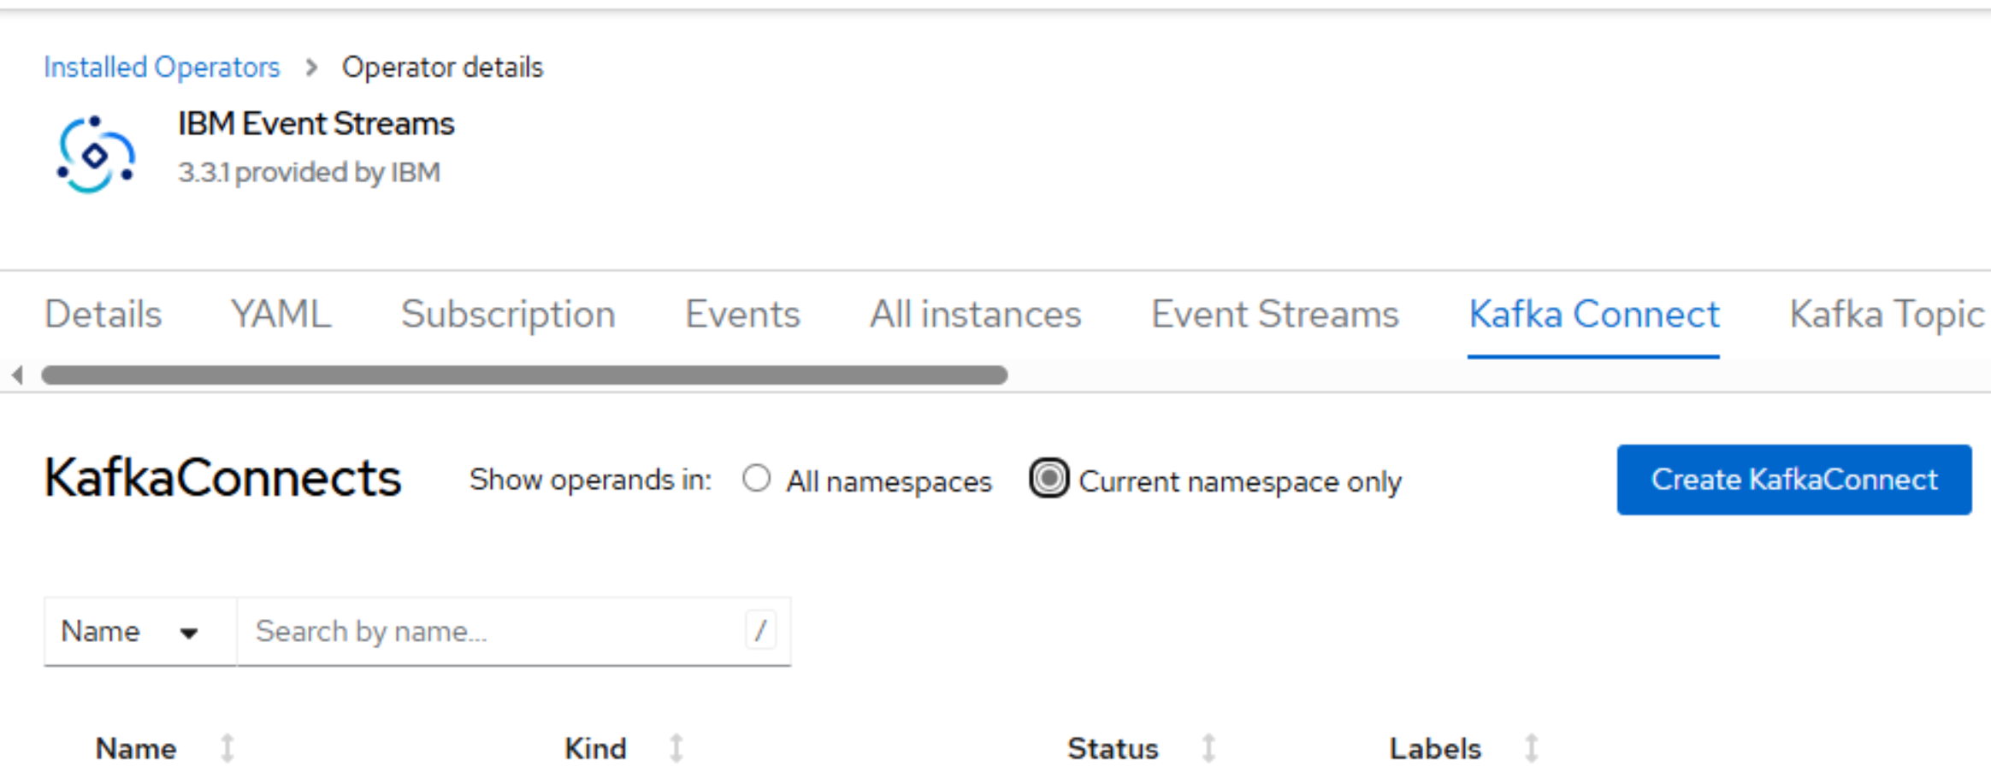Switch to the Event Streams tab
This screenshot has width=1991, height=784.
[1274, 315]
